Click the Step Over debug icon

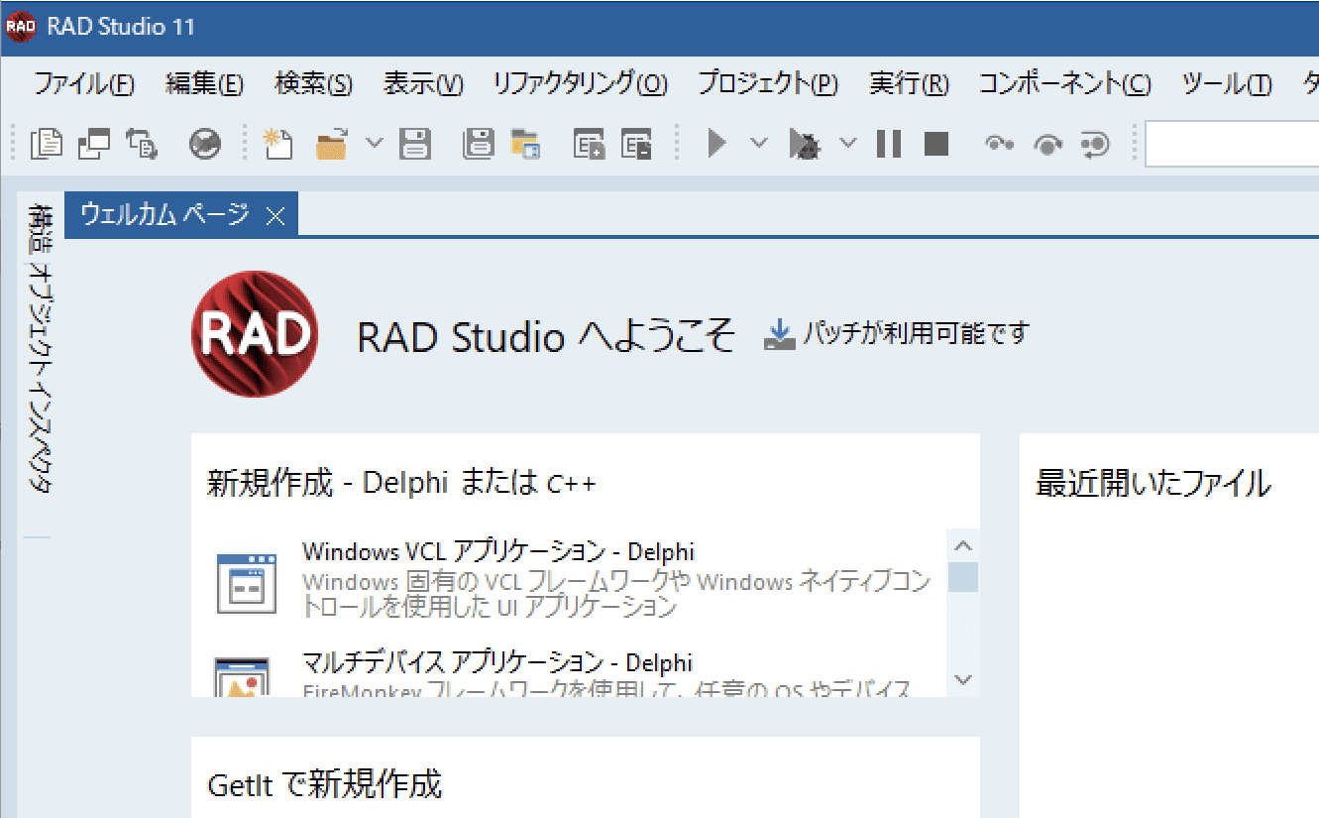(1046, 145)
